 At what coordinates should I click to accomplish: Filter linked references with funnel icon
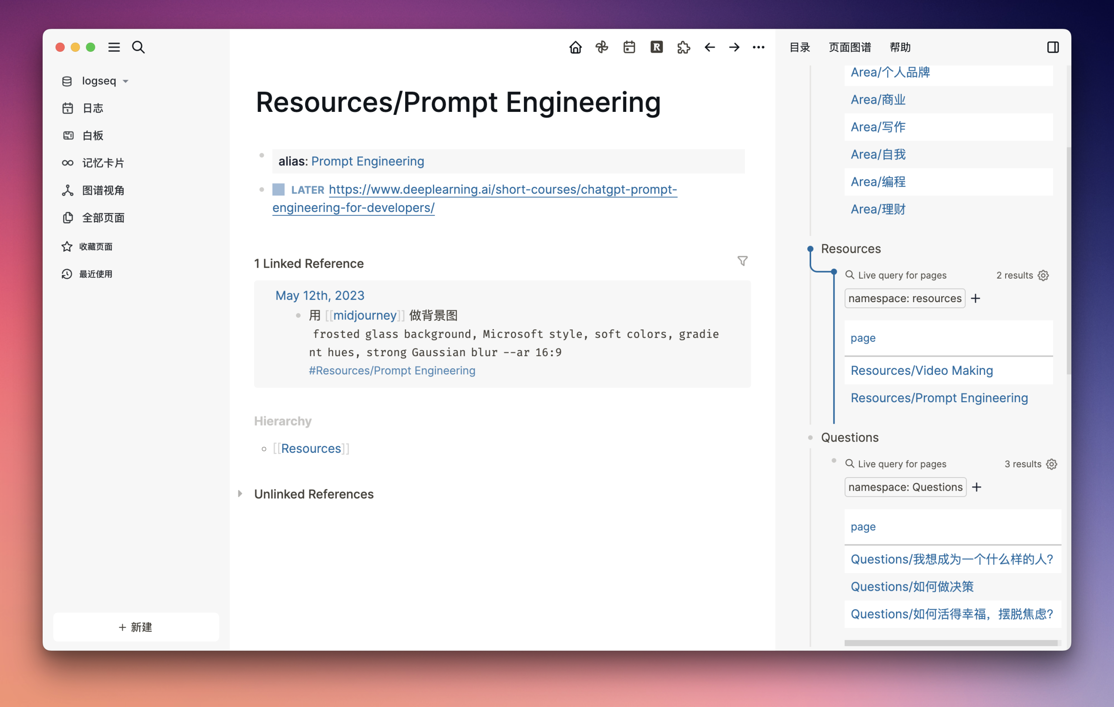742,261
